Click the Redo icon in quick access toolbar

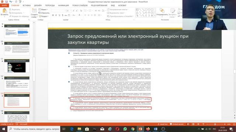point(16,1)
